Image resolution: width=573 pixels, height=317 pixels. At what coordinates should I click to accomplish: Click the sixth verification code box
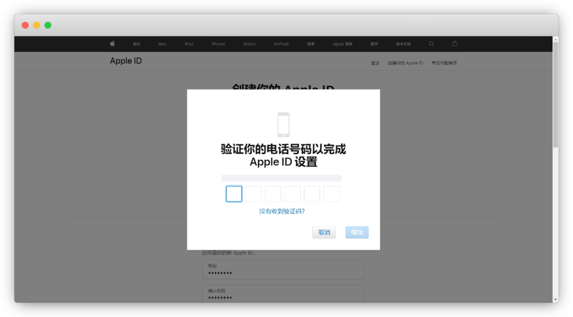pos(332,194)
